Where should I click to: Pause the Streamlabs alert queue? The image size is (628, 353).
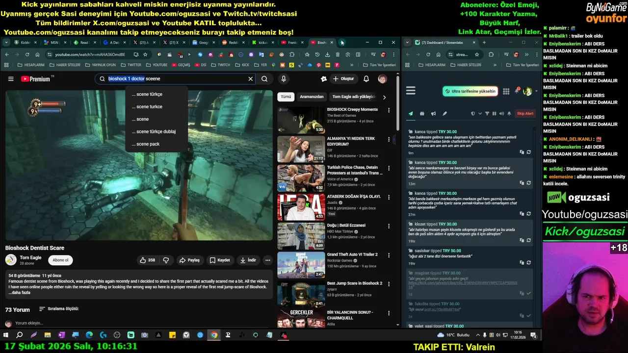click(494, 114)
